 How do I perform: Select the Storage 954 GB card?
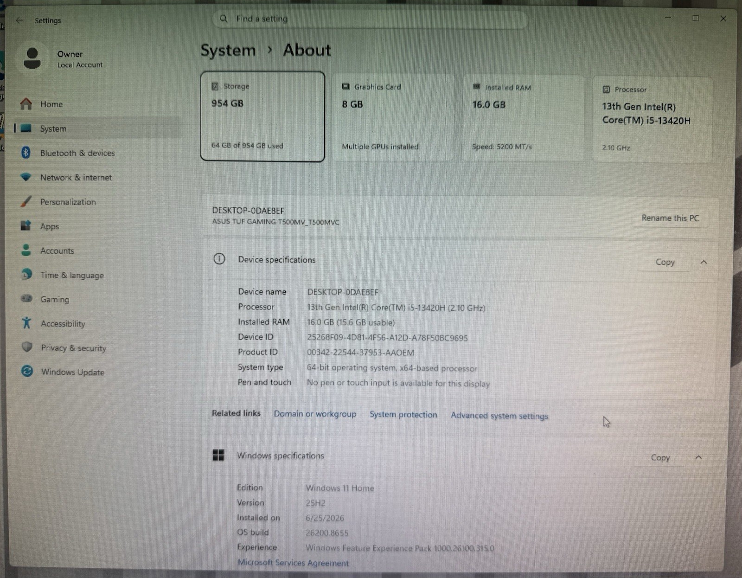pos(262,116)
